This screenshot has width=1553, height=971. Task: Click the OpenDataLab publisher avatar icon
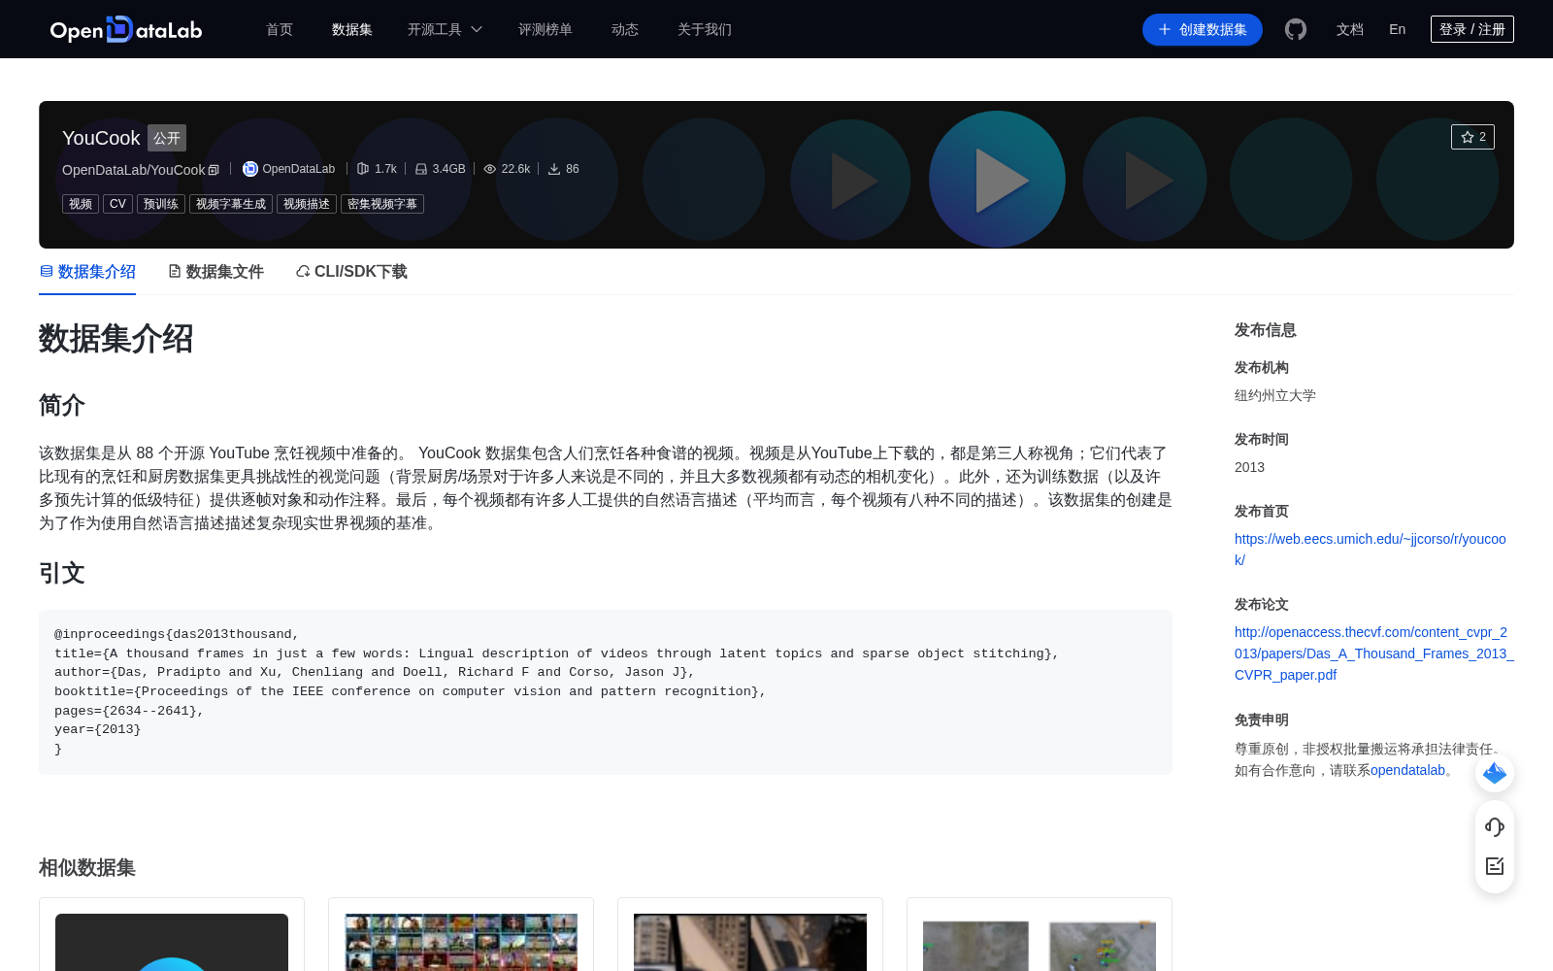pos(250,169)
